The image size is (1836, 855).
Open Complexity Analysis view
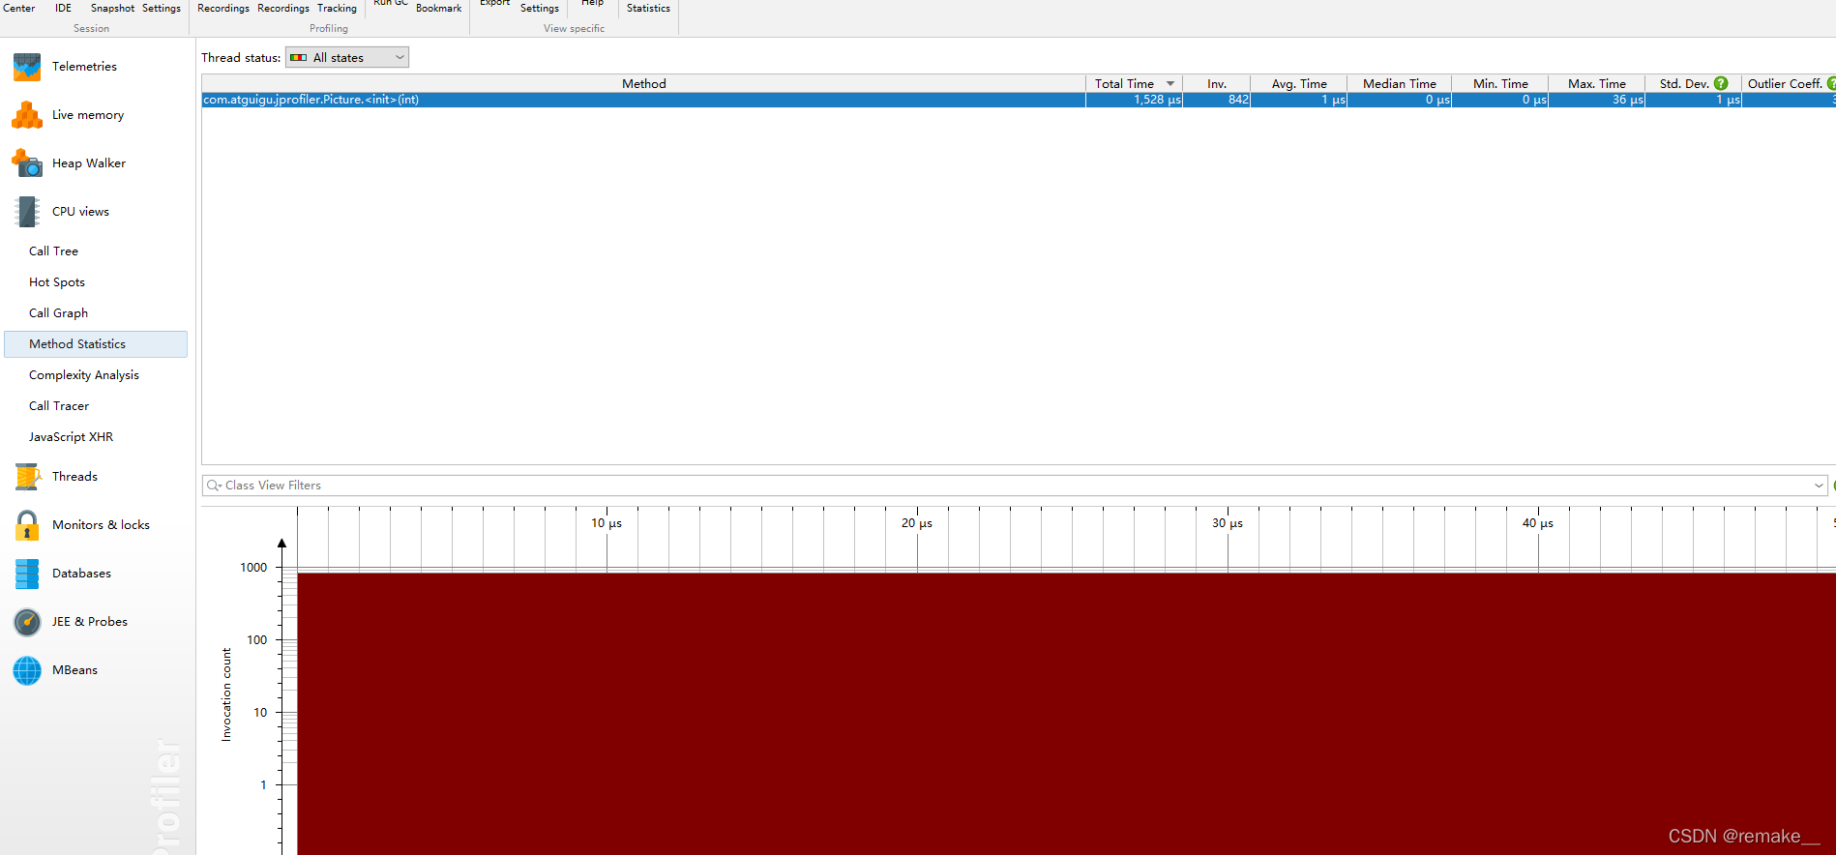pyautogui.click(x=84, y=375)
